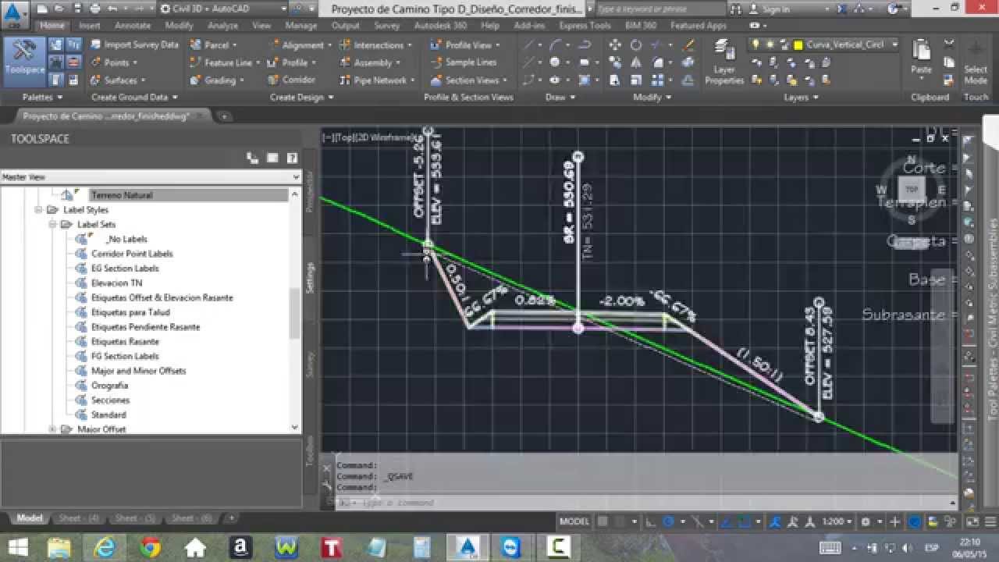Open the Curva_Vertical_Circ layer dropdown
This screenshot has width=999, height=562.
pyautogui.click(x=894, y=44)
